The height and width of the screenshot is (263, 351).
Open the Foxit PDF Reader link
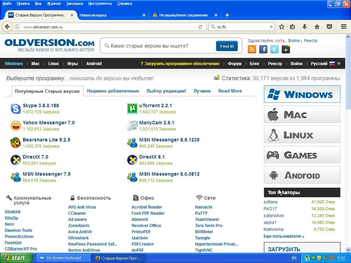pyautogui.click(x=148, y=213)
